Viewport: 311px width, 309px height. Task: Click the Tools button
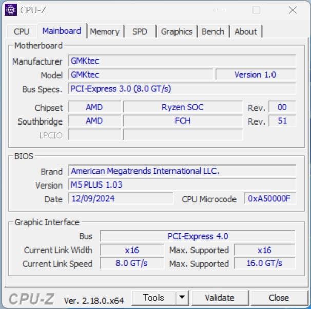pyautogui.click(x=154, y=298)
